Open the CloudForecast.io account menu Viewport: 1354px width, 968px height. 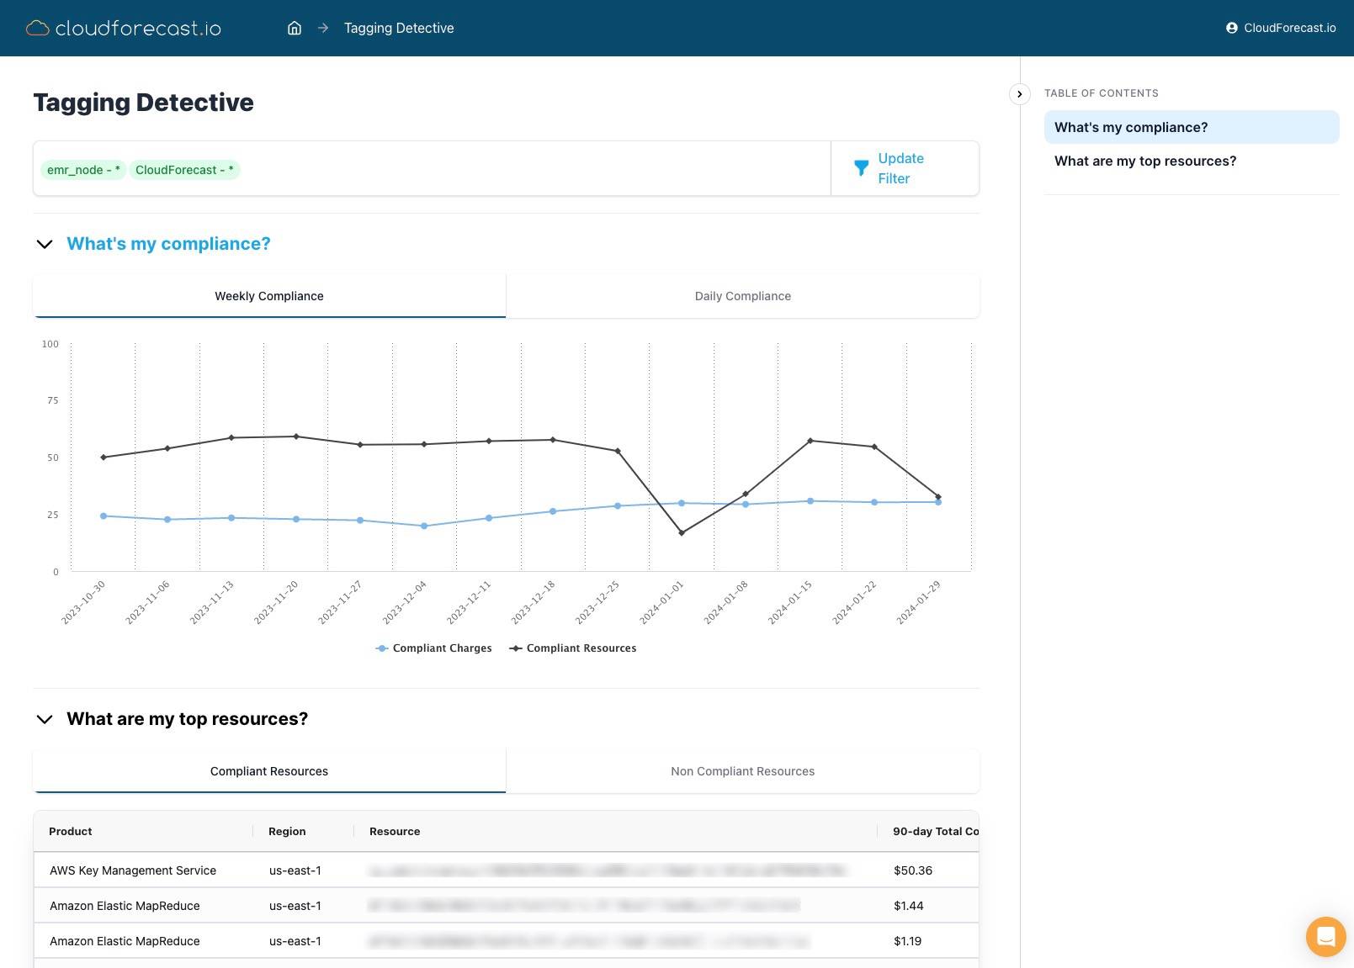(x=1281, y=28)
